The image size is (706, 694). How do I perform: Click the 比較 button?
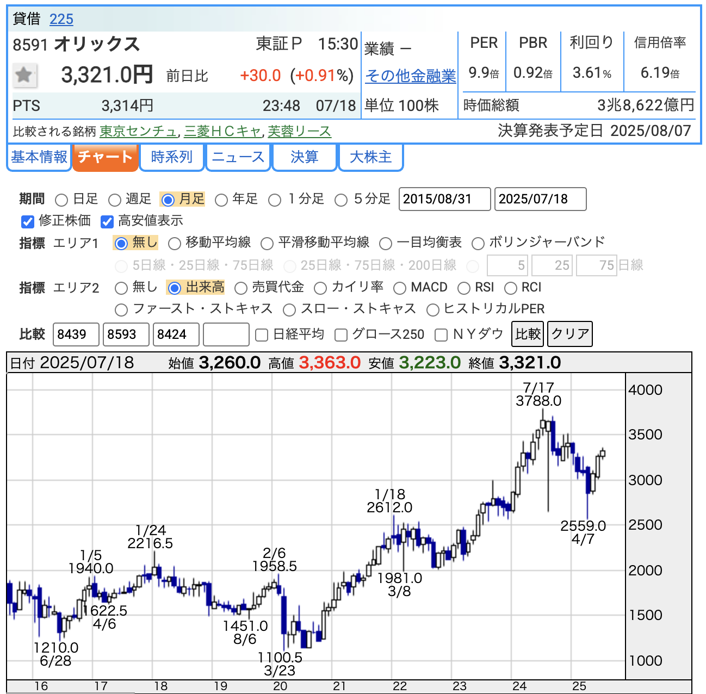(528, 334)
